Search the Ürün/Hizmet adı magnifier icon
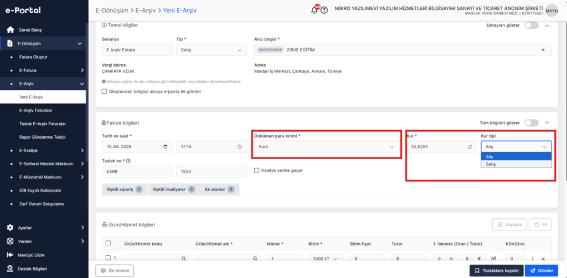This screenshot has width=567, height=278. pos(255,259)
